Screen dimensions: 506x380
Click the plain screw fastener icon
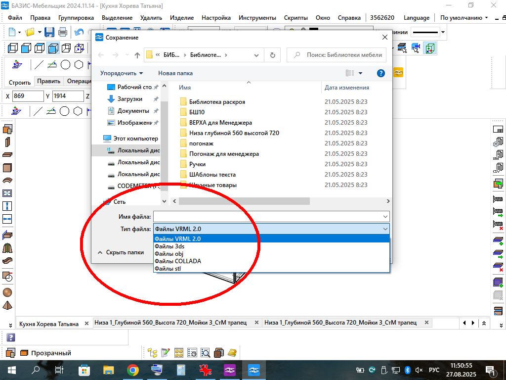point(498,199)
